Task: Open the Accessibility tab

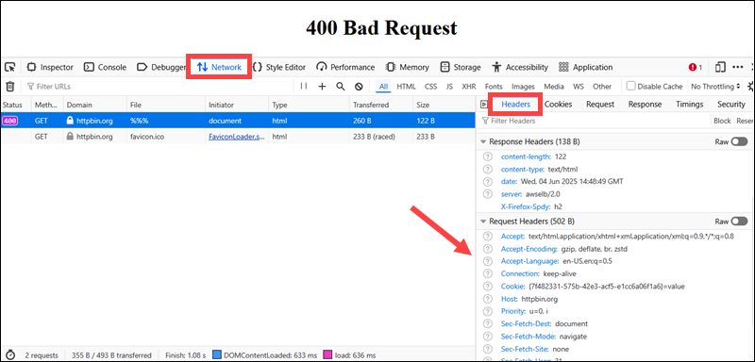Action: point(520,67)
